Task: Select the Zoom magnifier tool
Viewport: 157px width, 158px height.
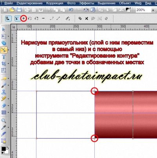Action: [4, 121]
